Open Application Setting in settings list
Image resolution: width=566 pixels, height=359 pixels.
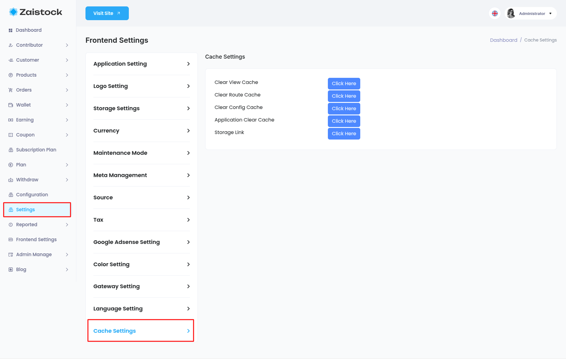coord(141,64)
